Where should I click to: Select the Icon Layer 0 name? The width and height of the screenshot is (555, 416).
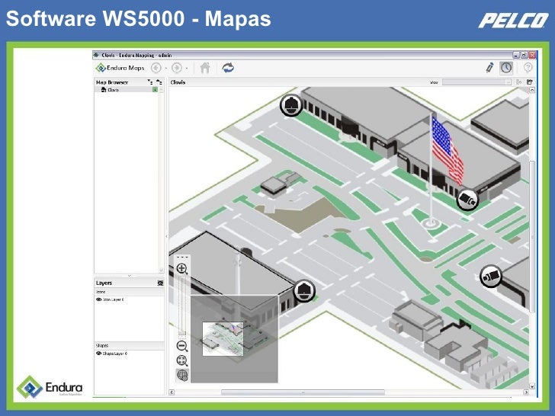tap(114, 299)
